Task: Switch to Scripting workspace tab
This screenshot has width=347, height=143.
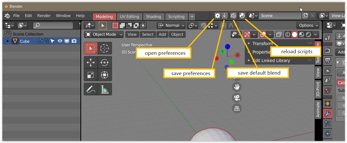Action: 176,16
